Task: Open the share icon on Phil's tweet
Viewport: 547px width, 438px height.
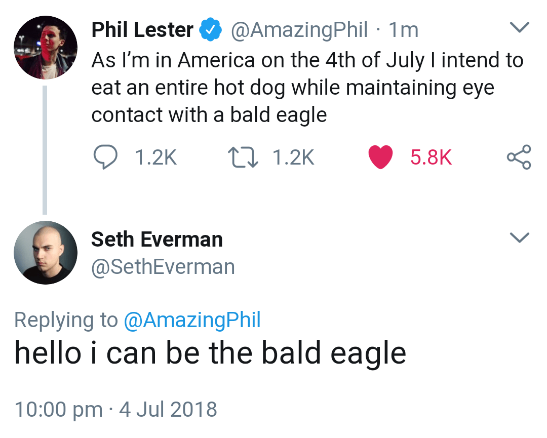Action: [519, 157]
